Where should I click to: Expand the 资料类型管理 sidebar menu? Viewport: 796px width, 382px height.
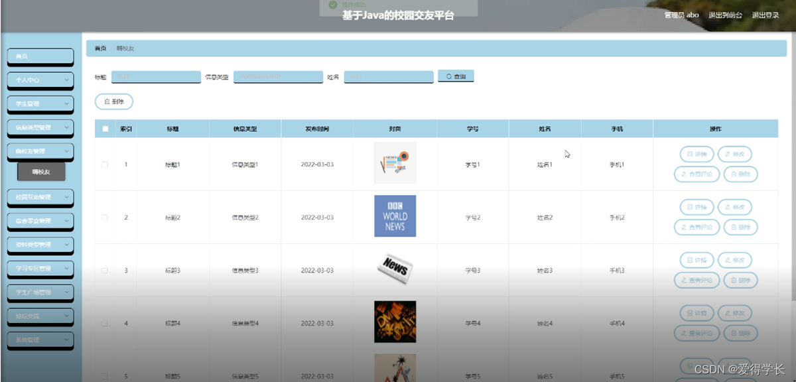tap(40, 245)
